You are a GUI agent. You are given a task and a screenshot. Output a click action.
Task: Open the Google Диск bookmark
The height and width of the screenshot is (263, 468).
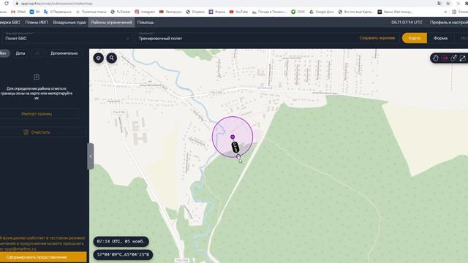(322, 12)
